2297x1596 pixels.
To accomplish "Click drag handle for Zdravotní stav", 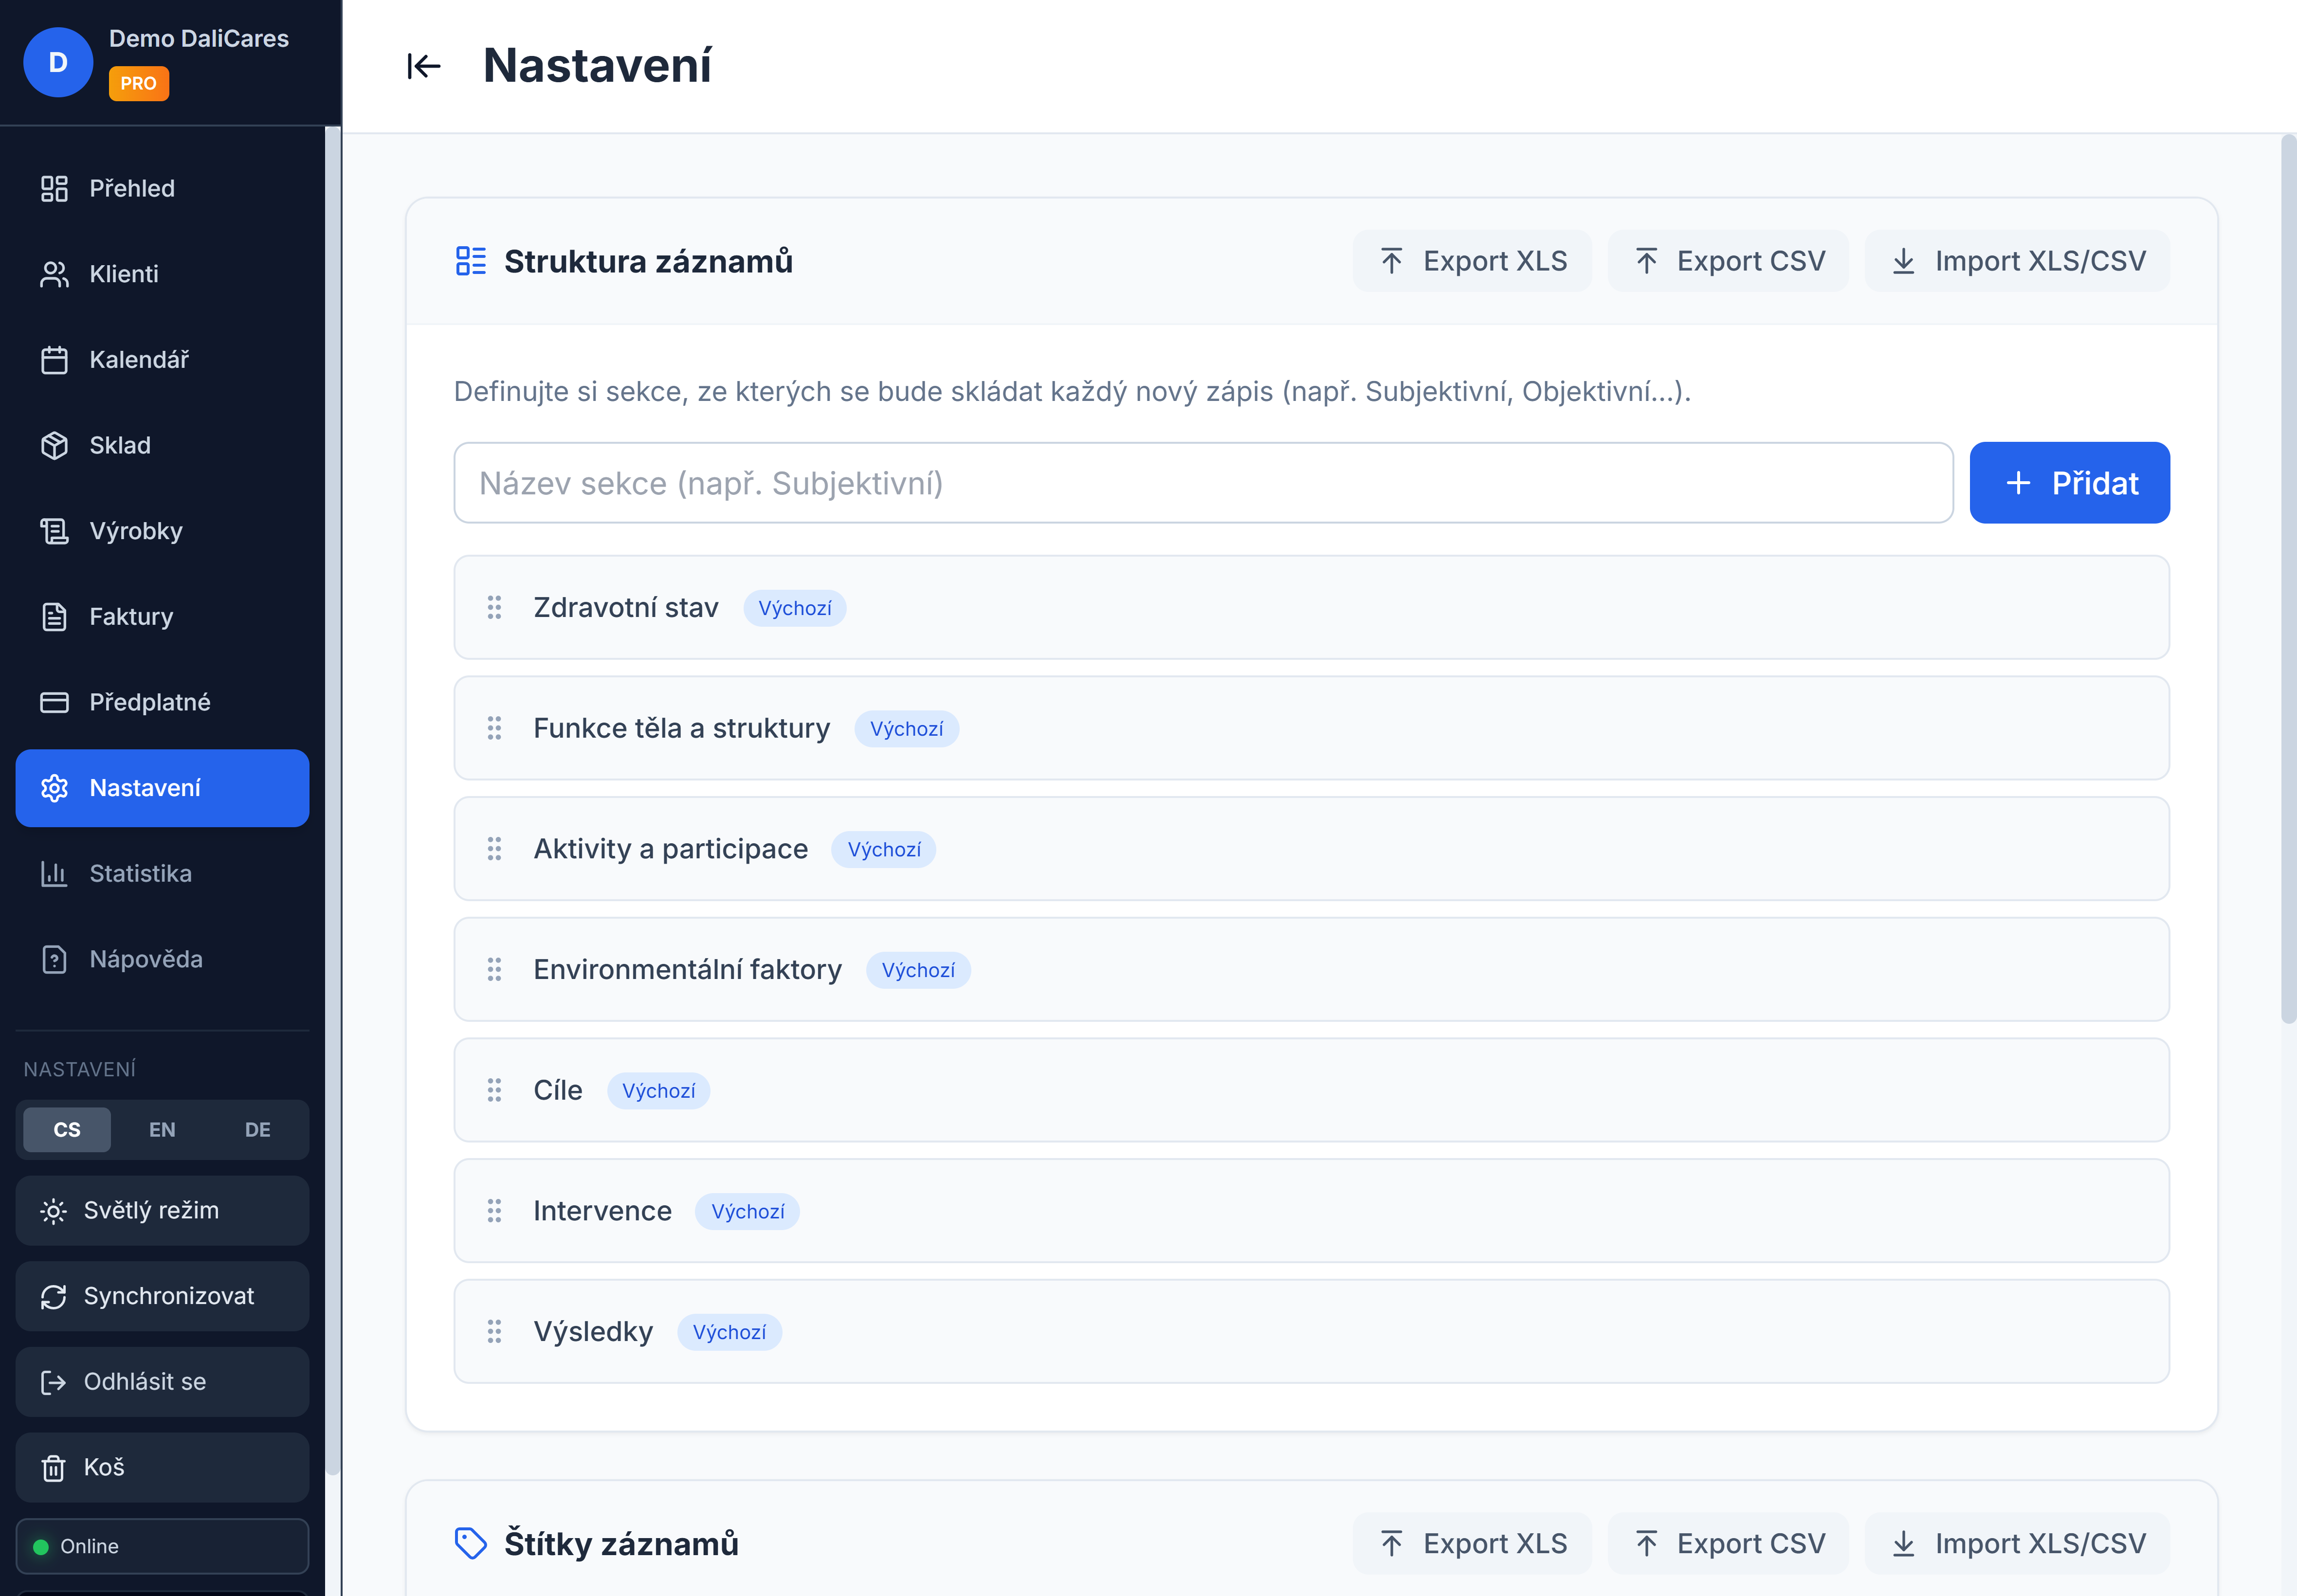I will pyautogui.click(x=494, y=607).
